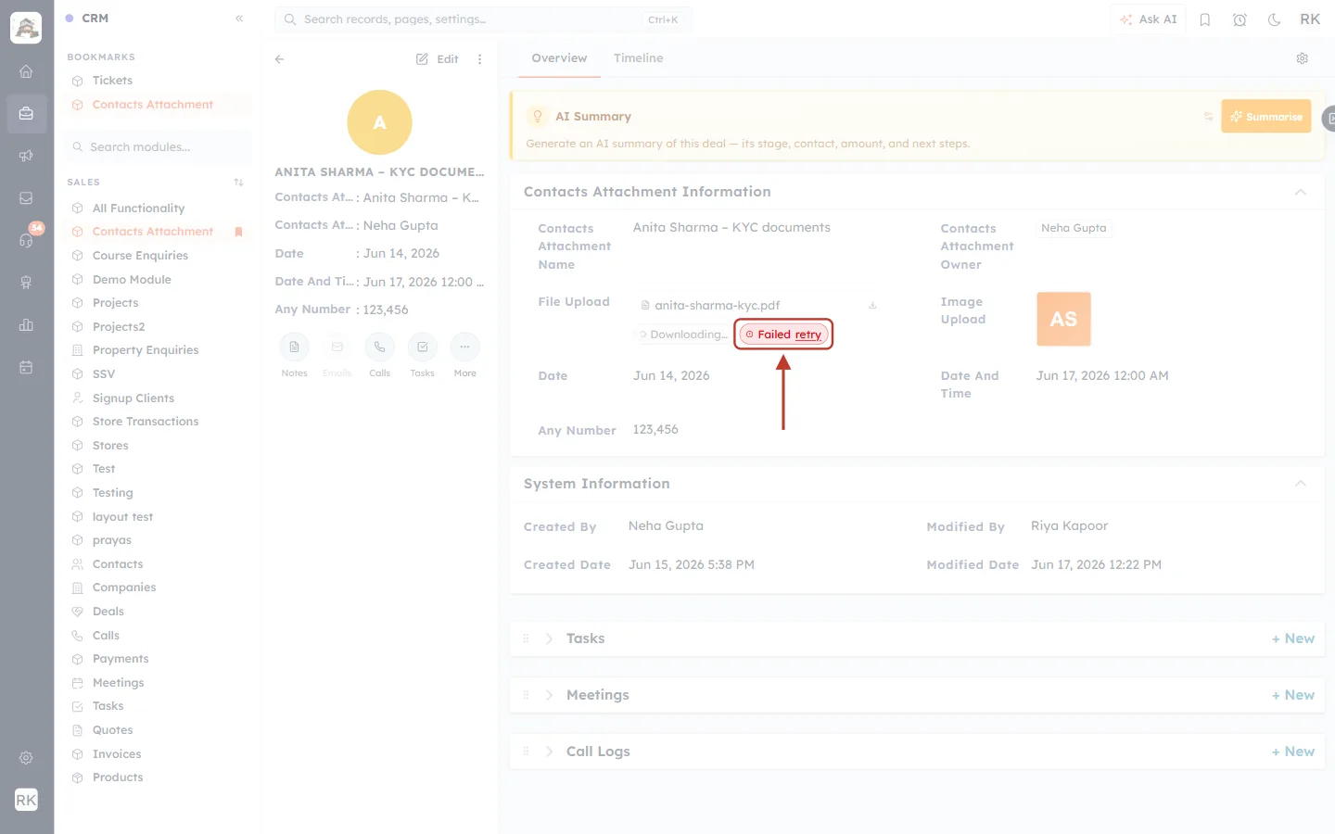Click the AS image upload thumbnail
Image resolution: width=1335 pixels, height=834 pixels.
(1063, 319)
